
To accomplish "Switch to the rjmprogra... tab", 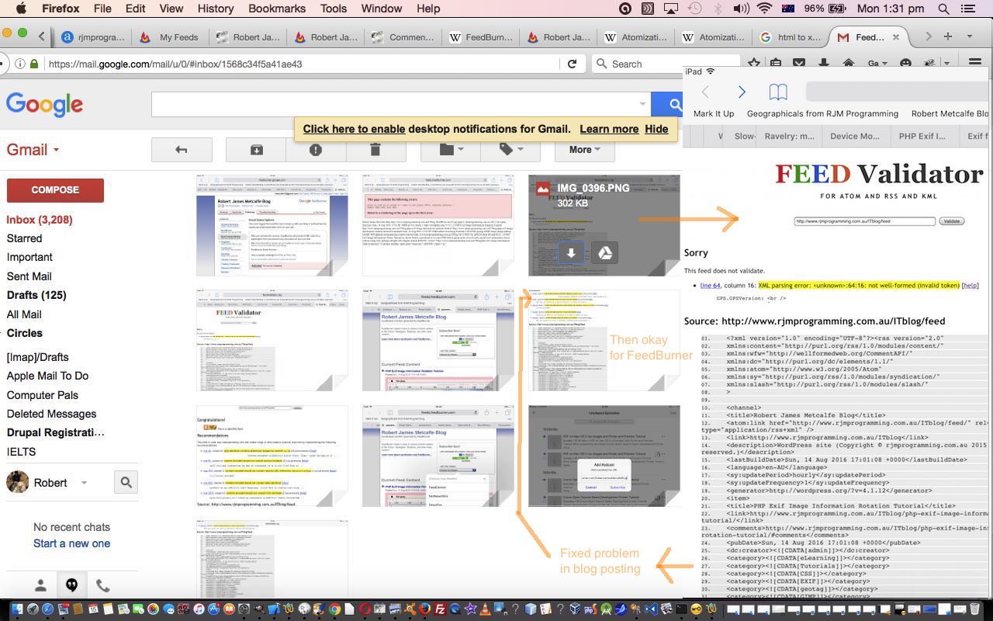I will click(x=93, y=36).
